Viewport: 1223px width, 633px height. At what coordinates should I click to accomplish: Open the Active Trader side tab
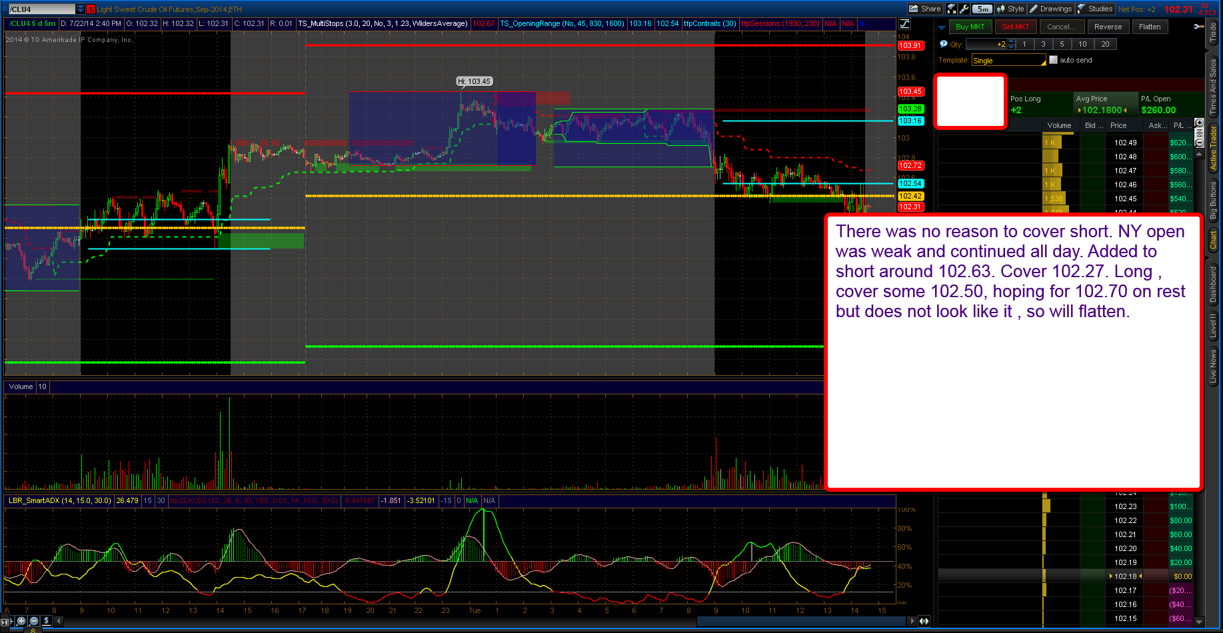(x=1213, y=147)
